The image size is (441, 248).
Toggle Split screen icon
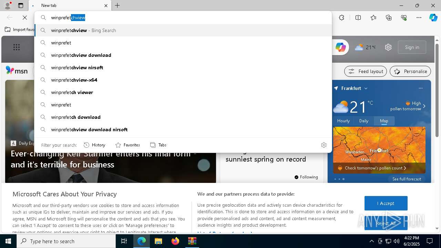pos(358,18)
